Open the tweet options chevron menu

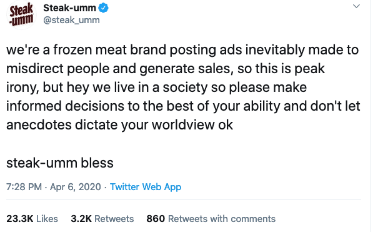click(x=356, y=6)
